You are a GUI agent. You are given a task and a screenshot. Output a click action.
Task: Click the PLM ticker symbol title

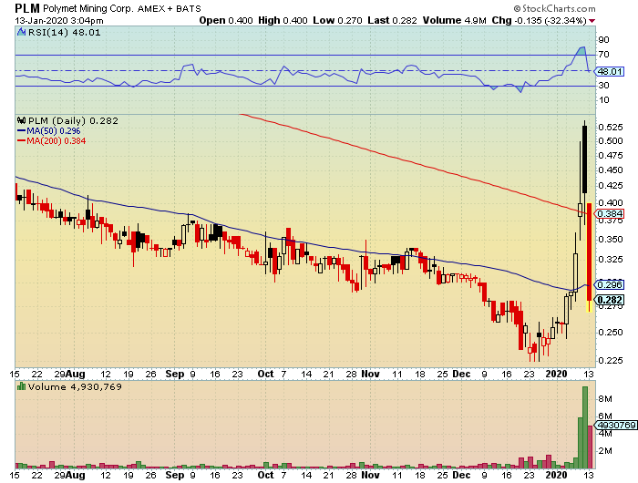click(x=27, y=8)
